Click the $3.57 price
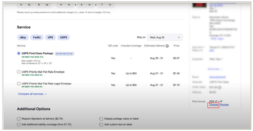This screenshot has width=253, height=131. [x=176, y=58]
